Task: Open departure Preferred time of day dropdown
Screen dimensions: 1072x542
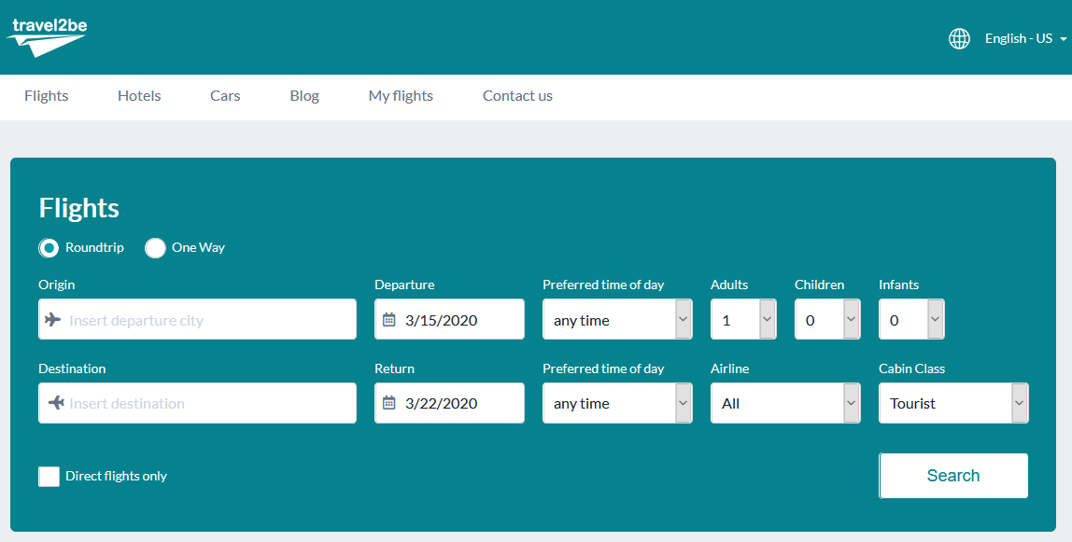Action: 616,320
